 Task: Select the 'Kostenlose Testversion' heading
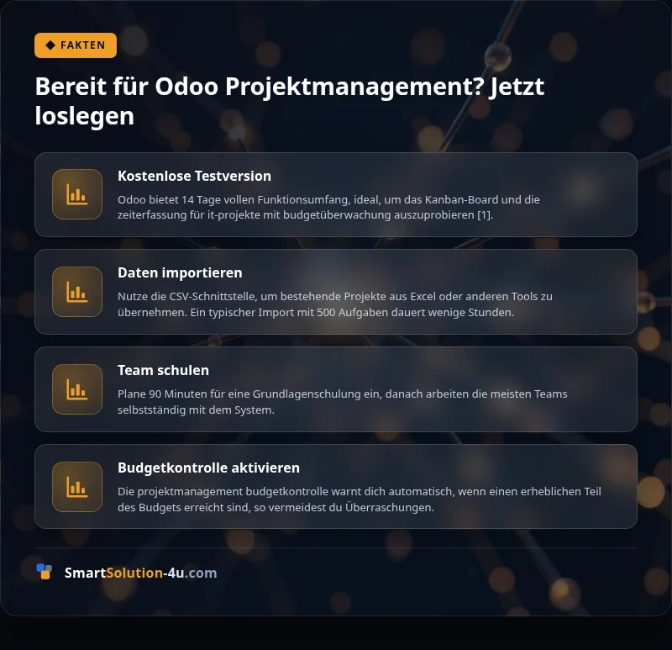tap(194, 176)
